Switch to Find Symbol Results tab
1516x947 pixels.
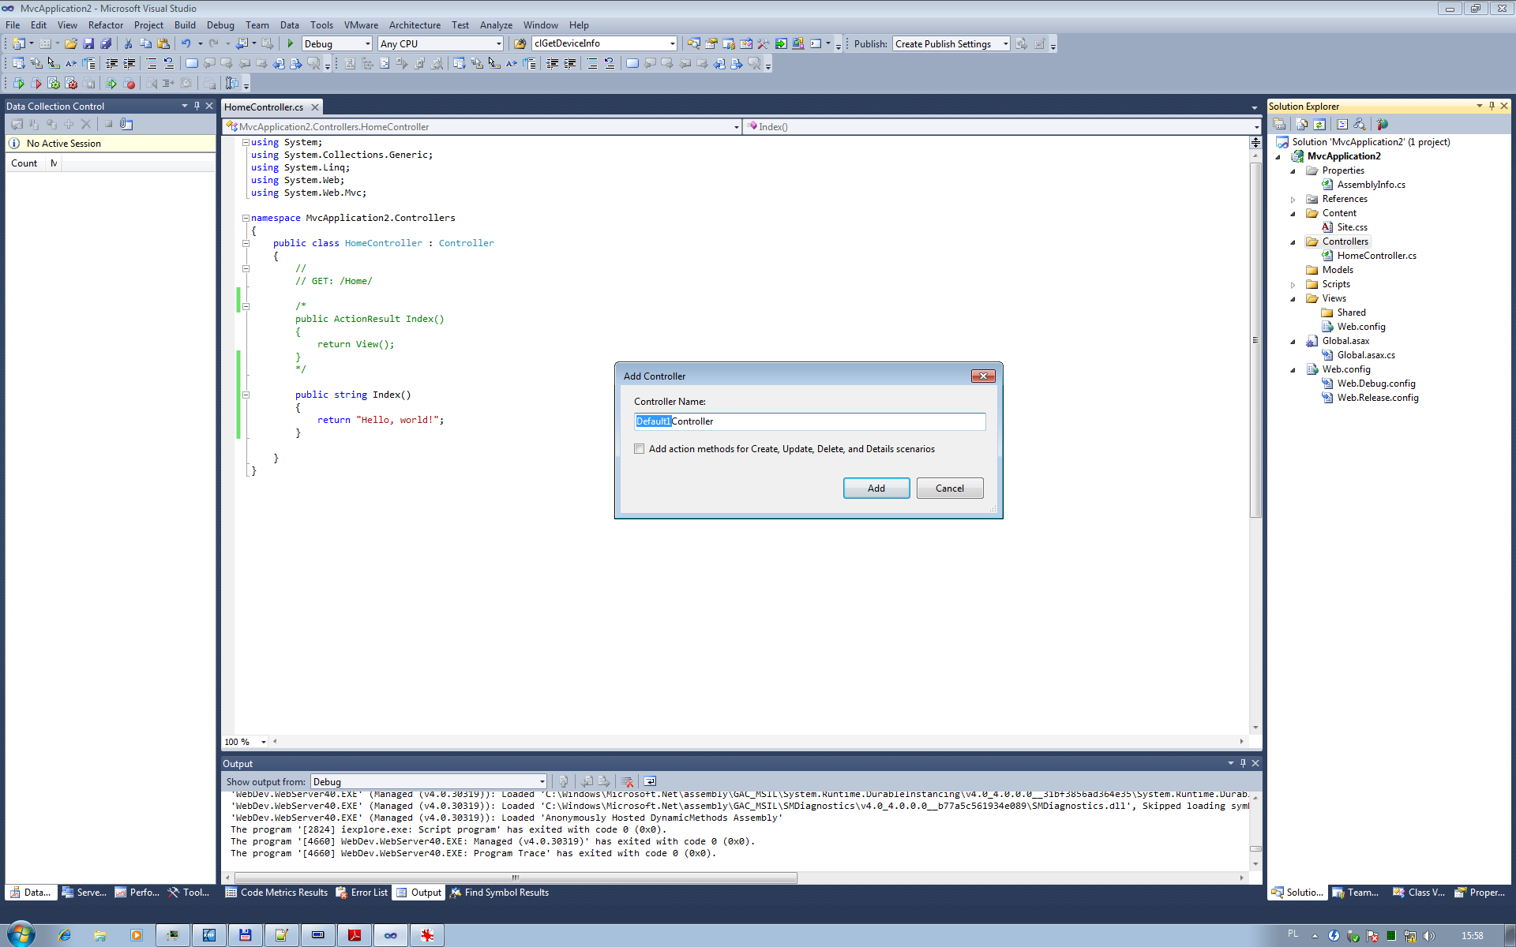(500, 893)
